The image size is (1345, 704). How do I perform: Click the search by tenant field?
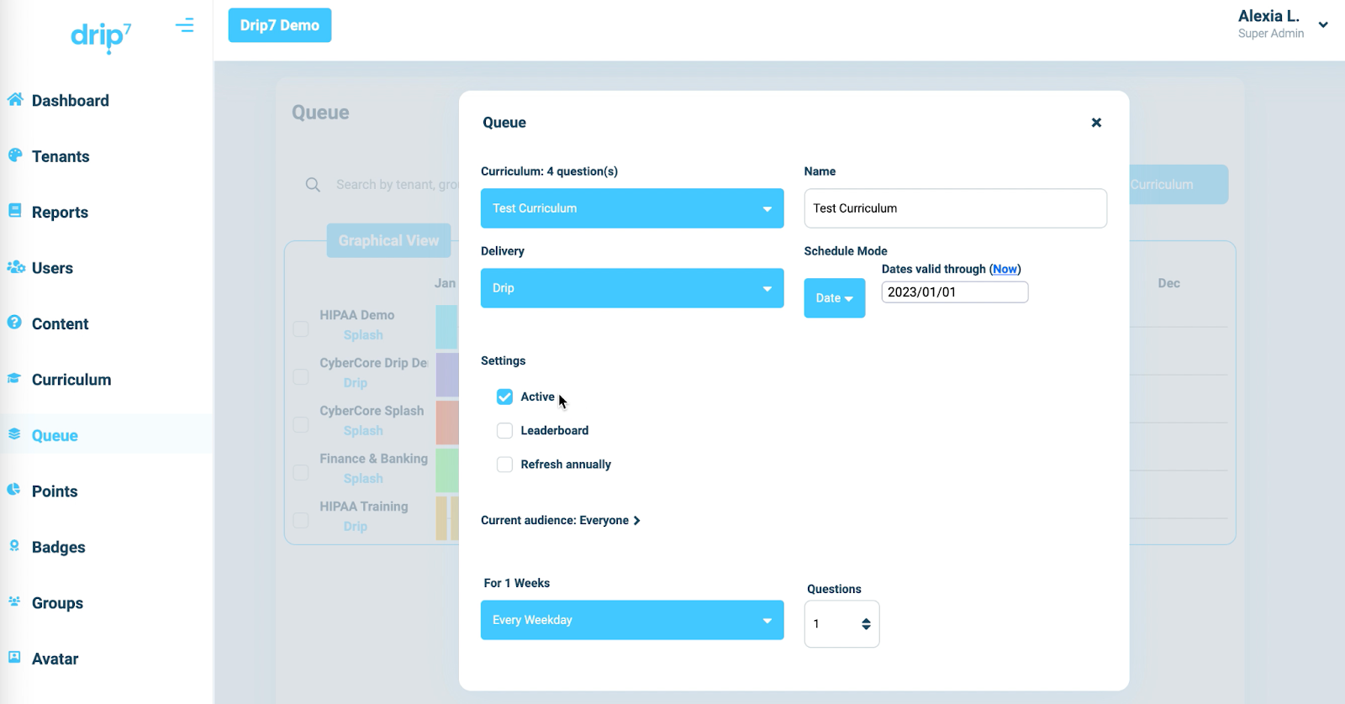[x=397, y=185]
